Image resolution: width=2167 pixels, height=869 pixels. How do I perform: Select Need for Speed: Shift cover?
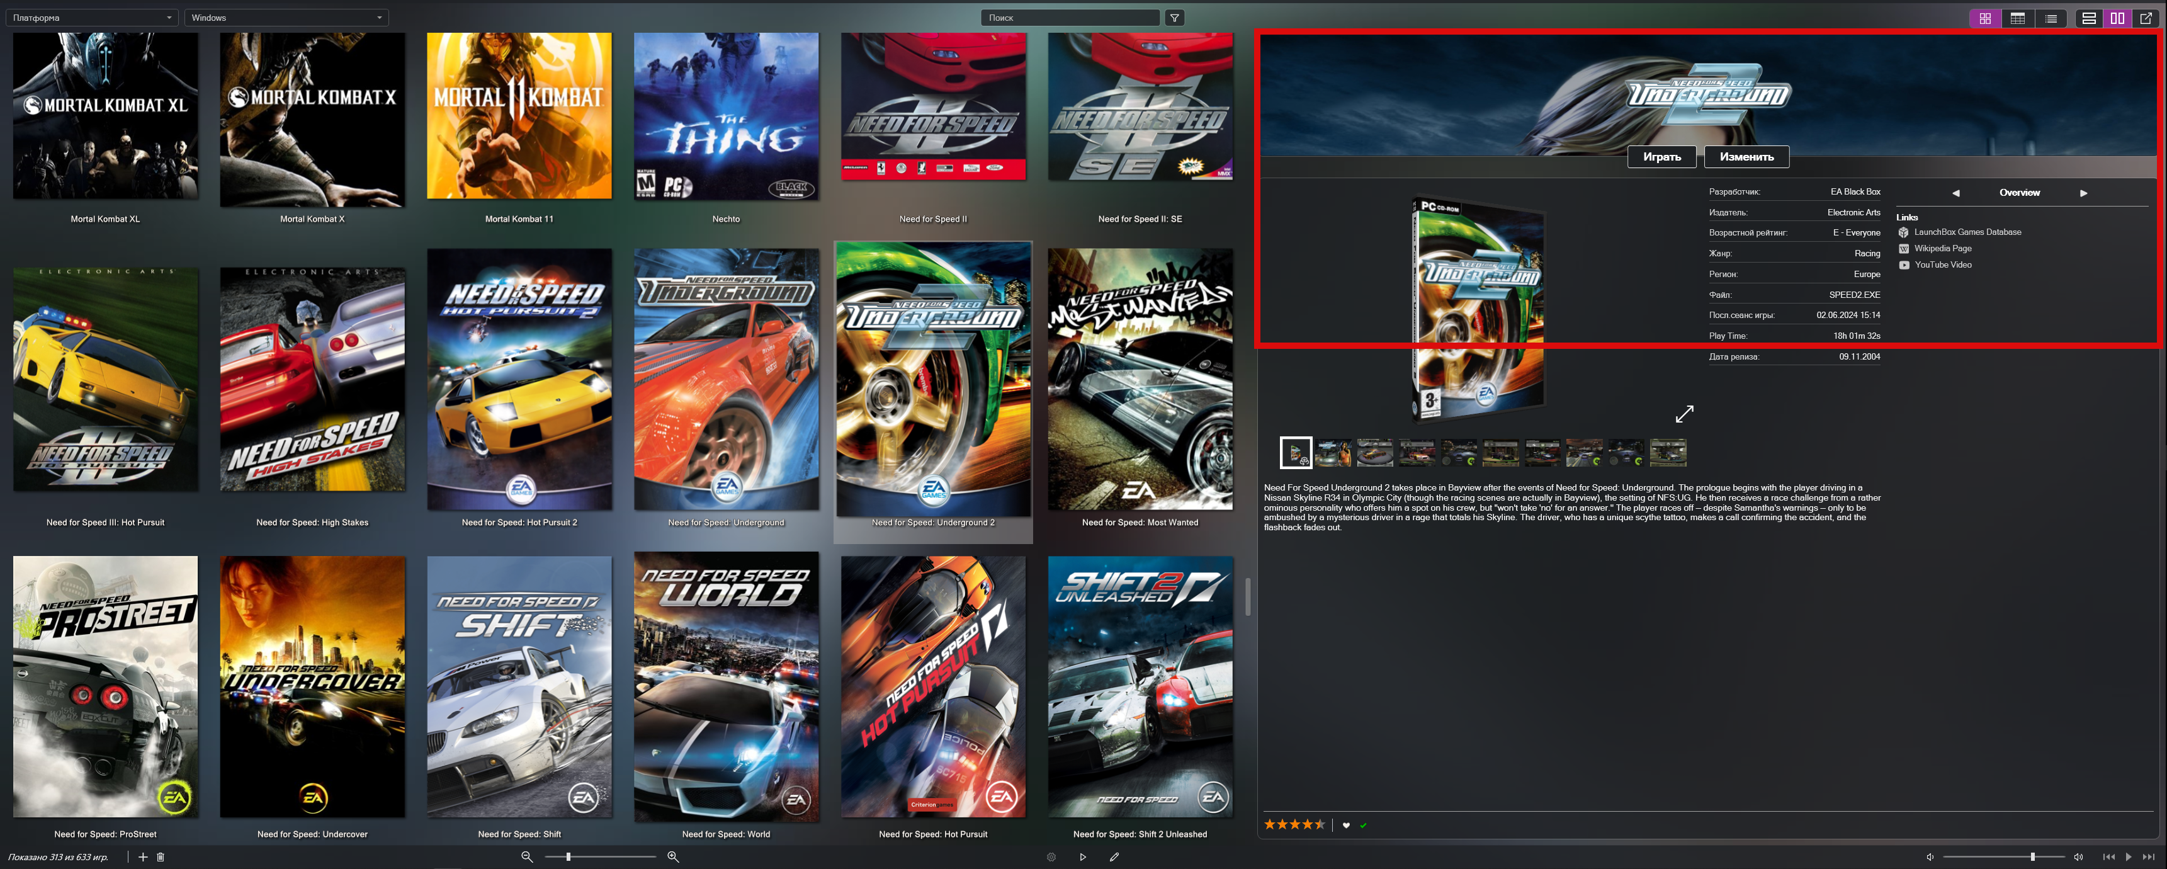pos(519,686)
